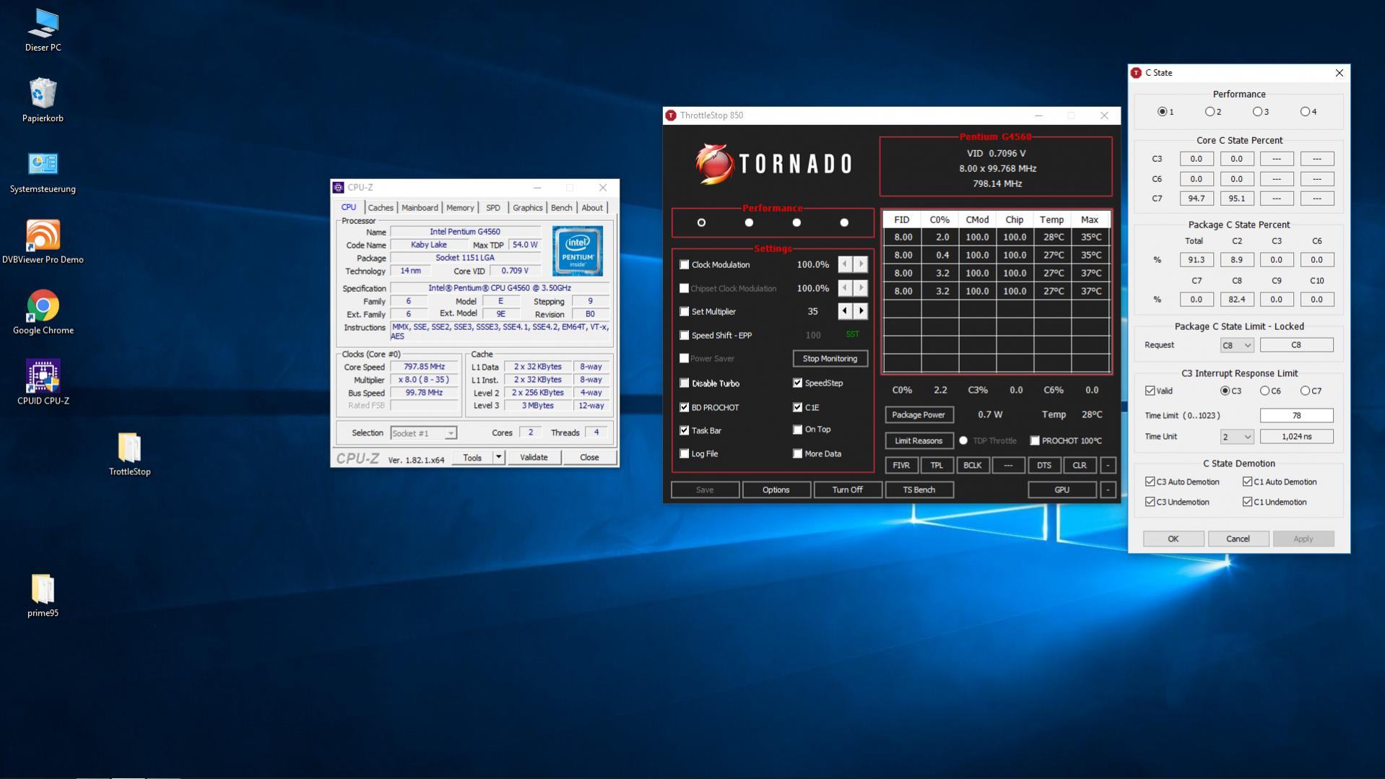Select C6 interrupt response limit radio

(1264, 391)
